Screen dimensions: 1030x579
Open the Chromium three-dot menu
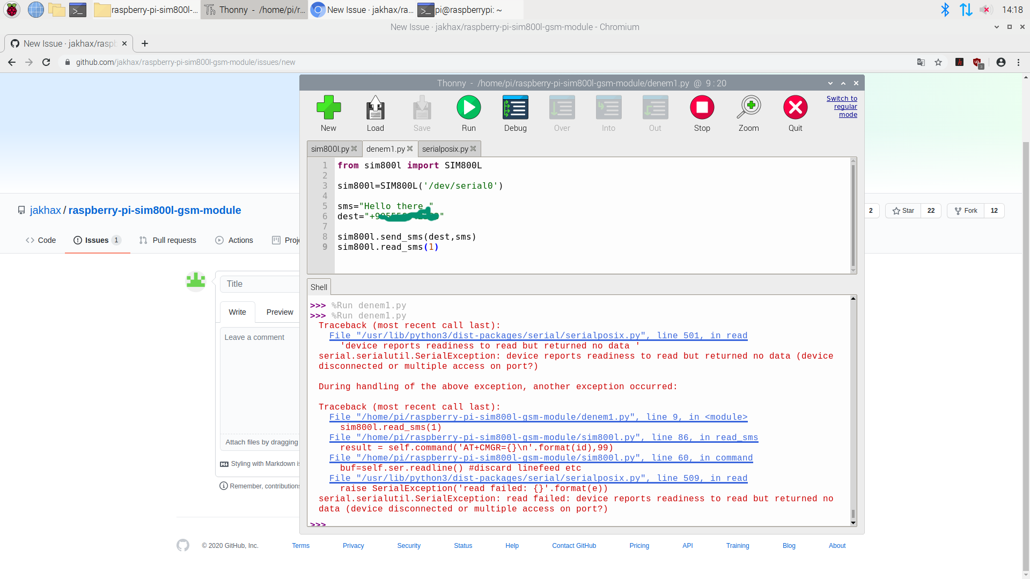point(1019,62)
